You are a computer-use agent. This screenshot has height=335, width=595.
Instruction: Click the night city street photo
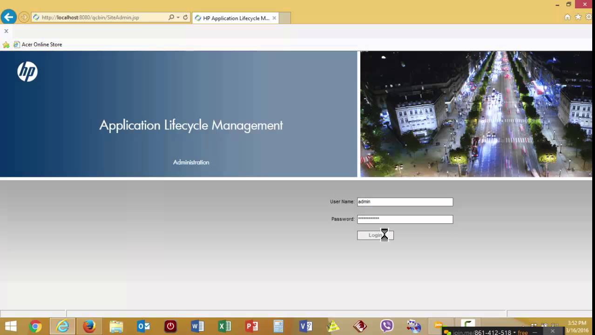pyautogui.click(x=476, y=114)
